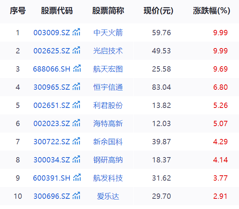Open chart icon beside 300034.SZ
Screen dimensions: 239x209
point(77,159)
